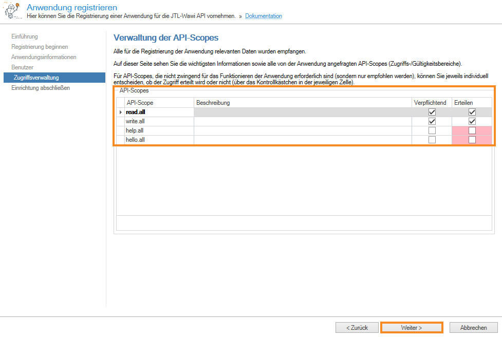
Task: Jump to the Einrichtung abschließen step
Action: click(41, 88)
